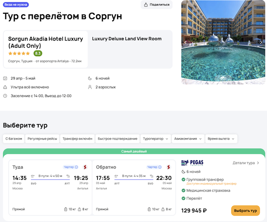Open the Sorgun Akadia Hotel Luxury card

coord(45,49)
